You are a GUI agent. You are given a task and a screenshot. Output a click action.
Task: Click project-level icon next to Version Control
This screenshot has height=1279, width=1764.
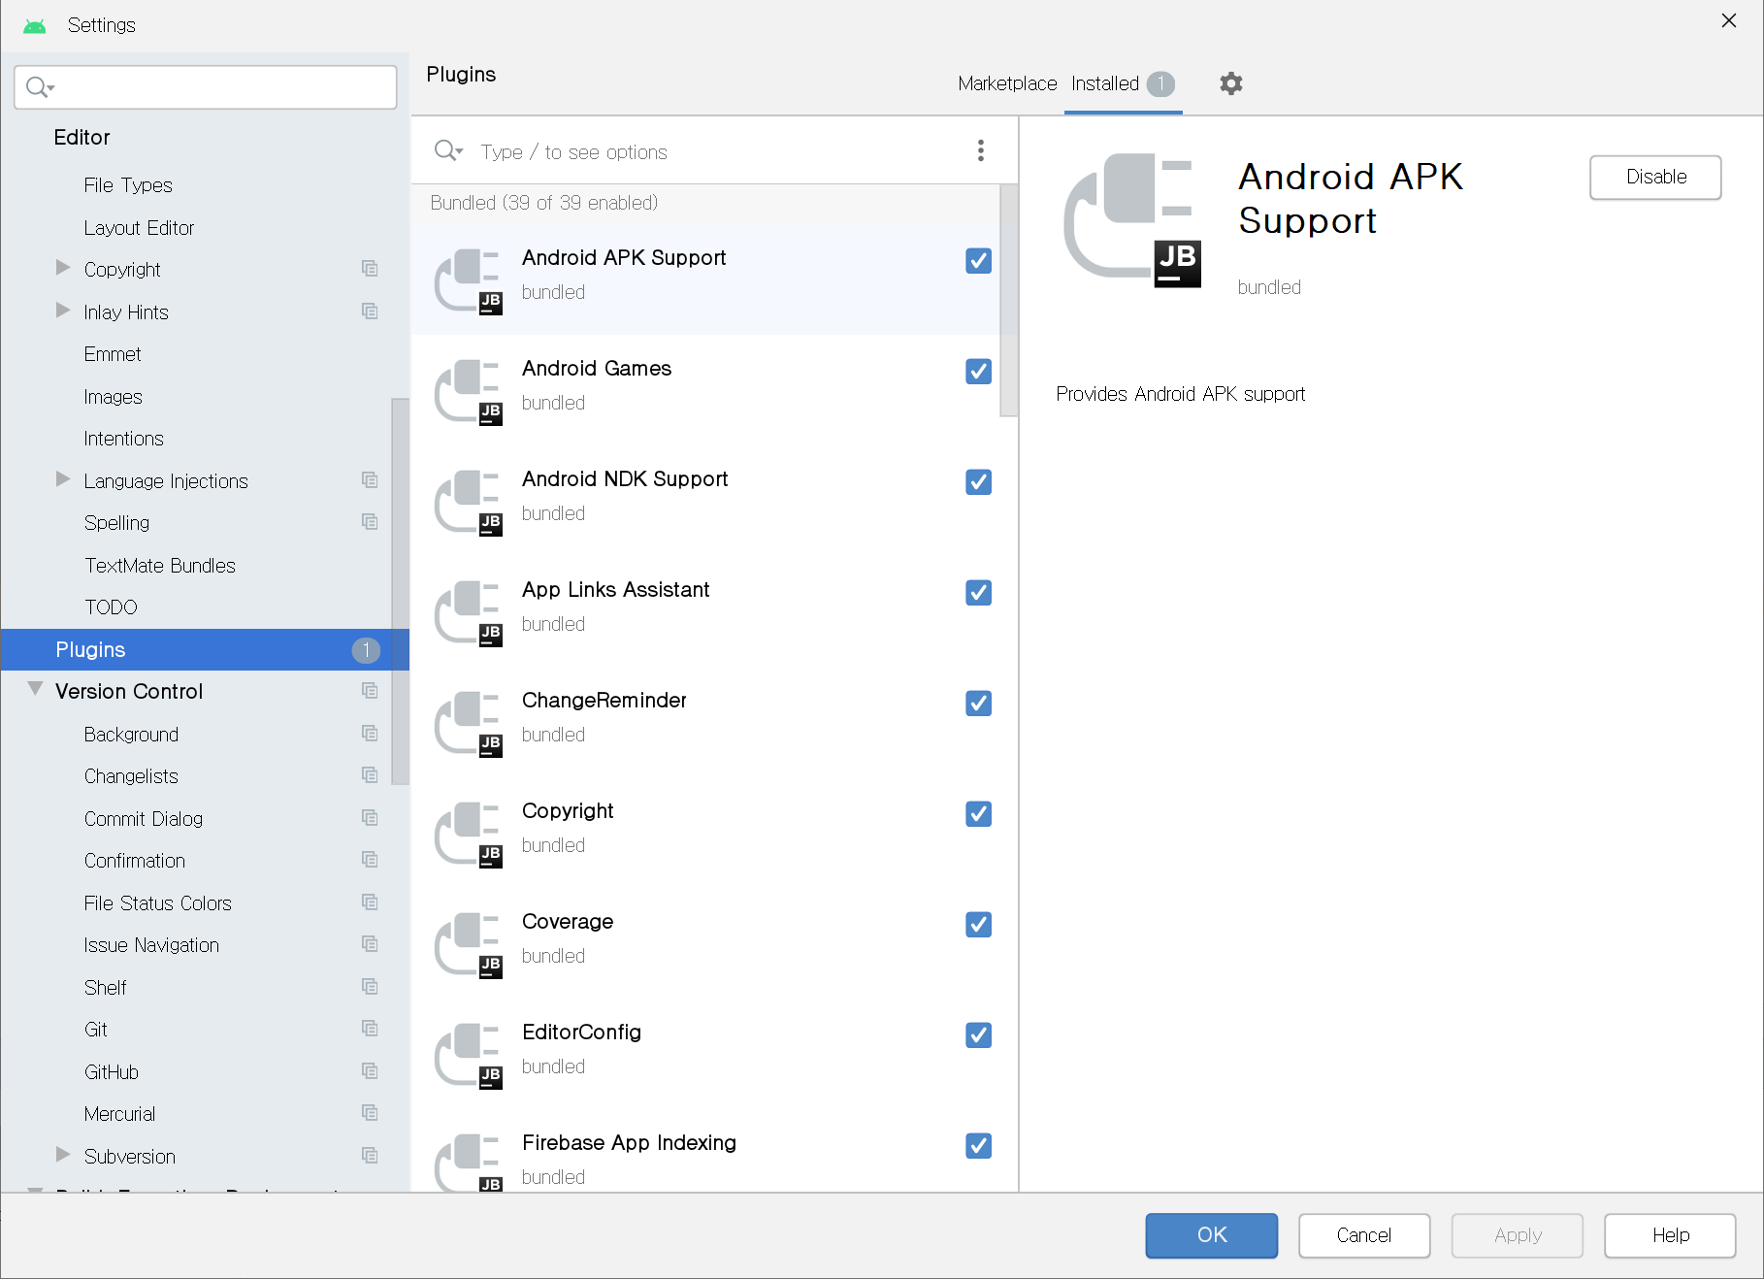pyautogui.click(x=370, y=691)
